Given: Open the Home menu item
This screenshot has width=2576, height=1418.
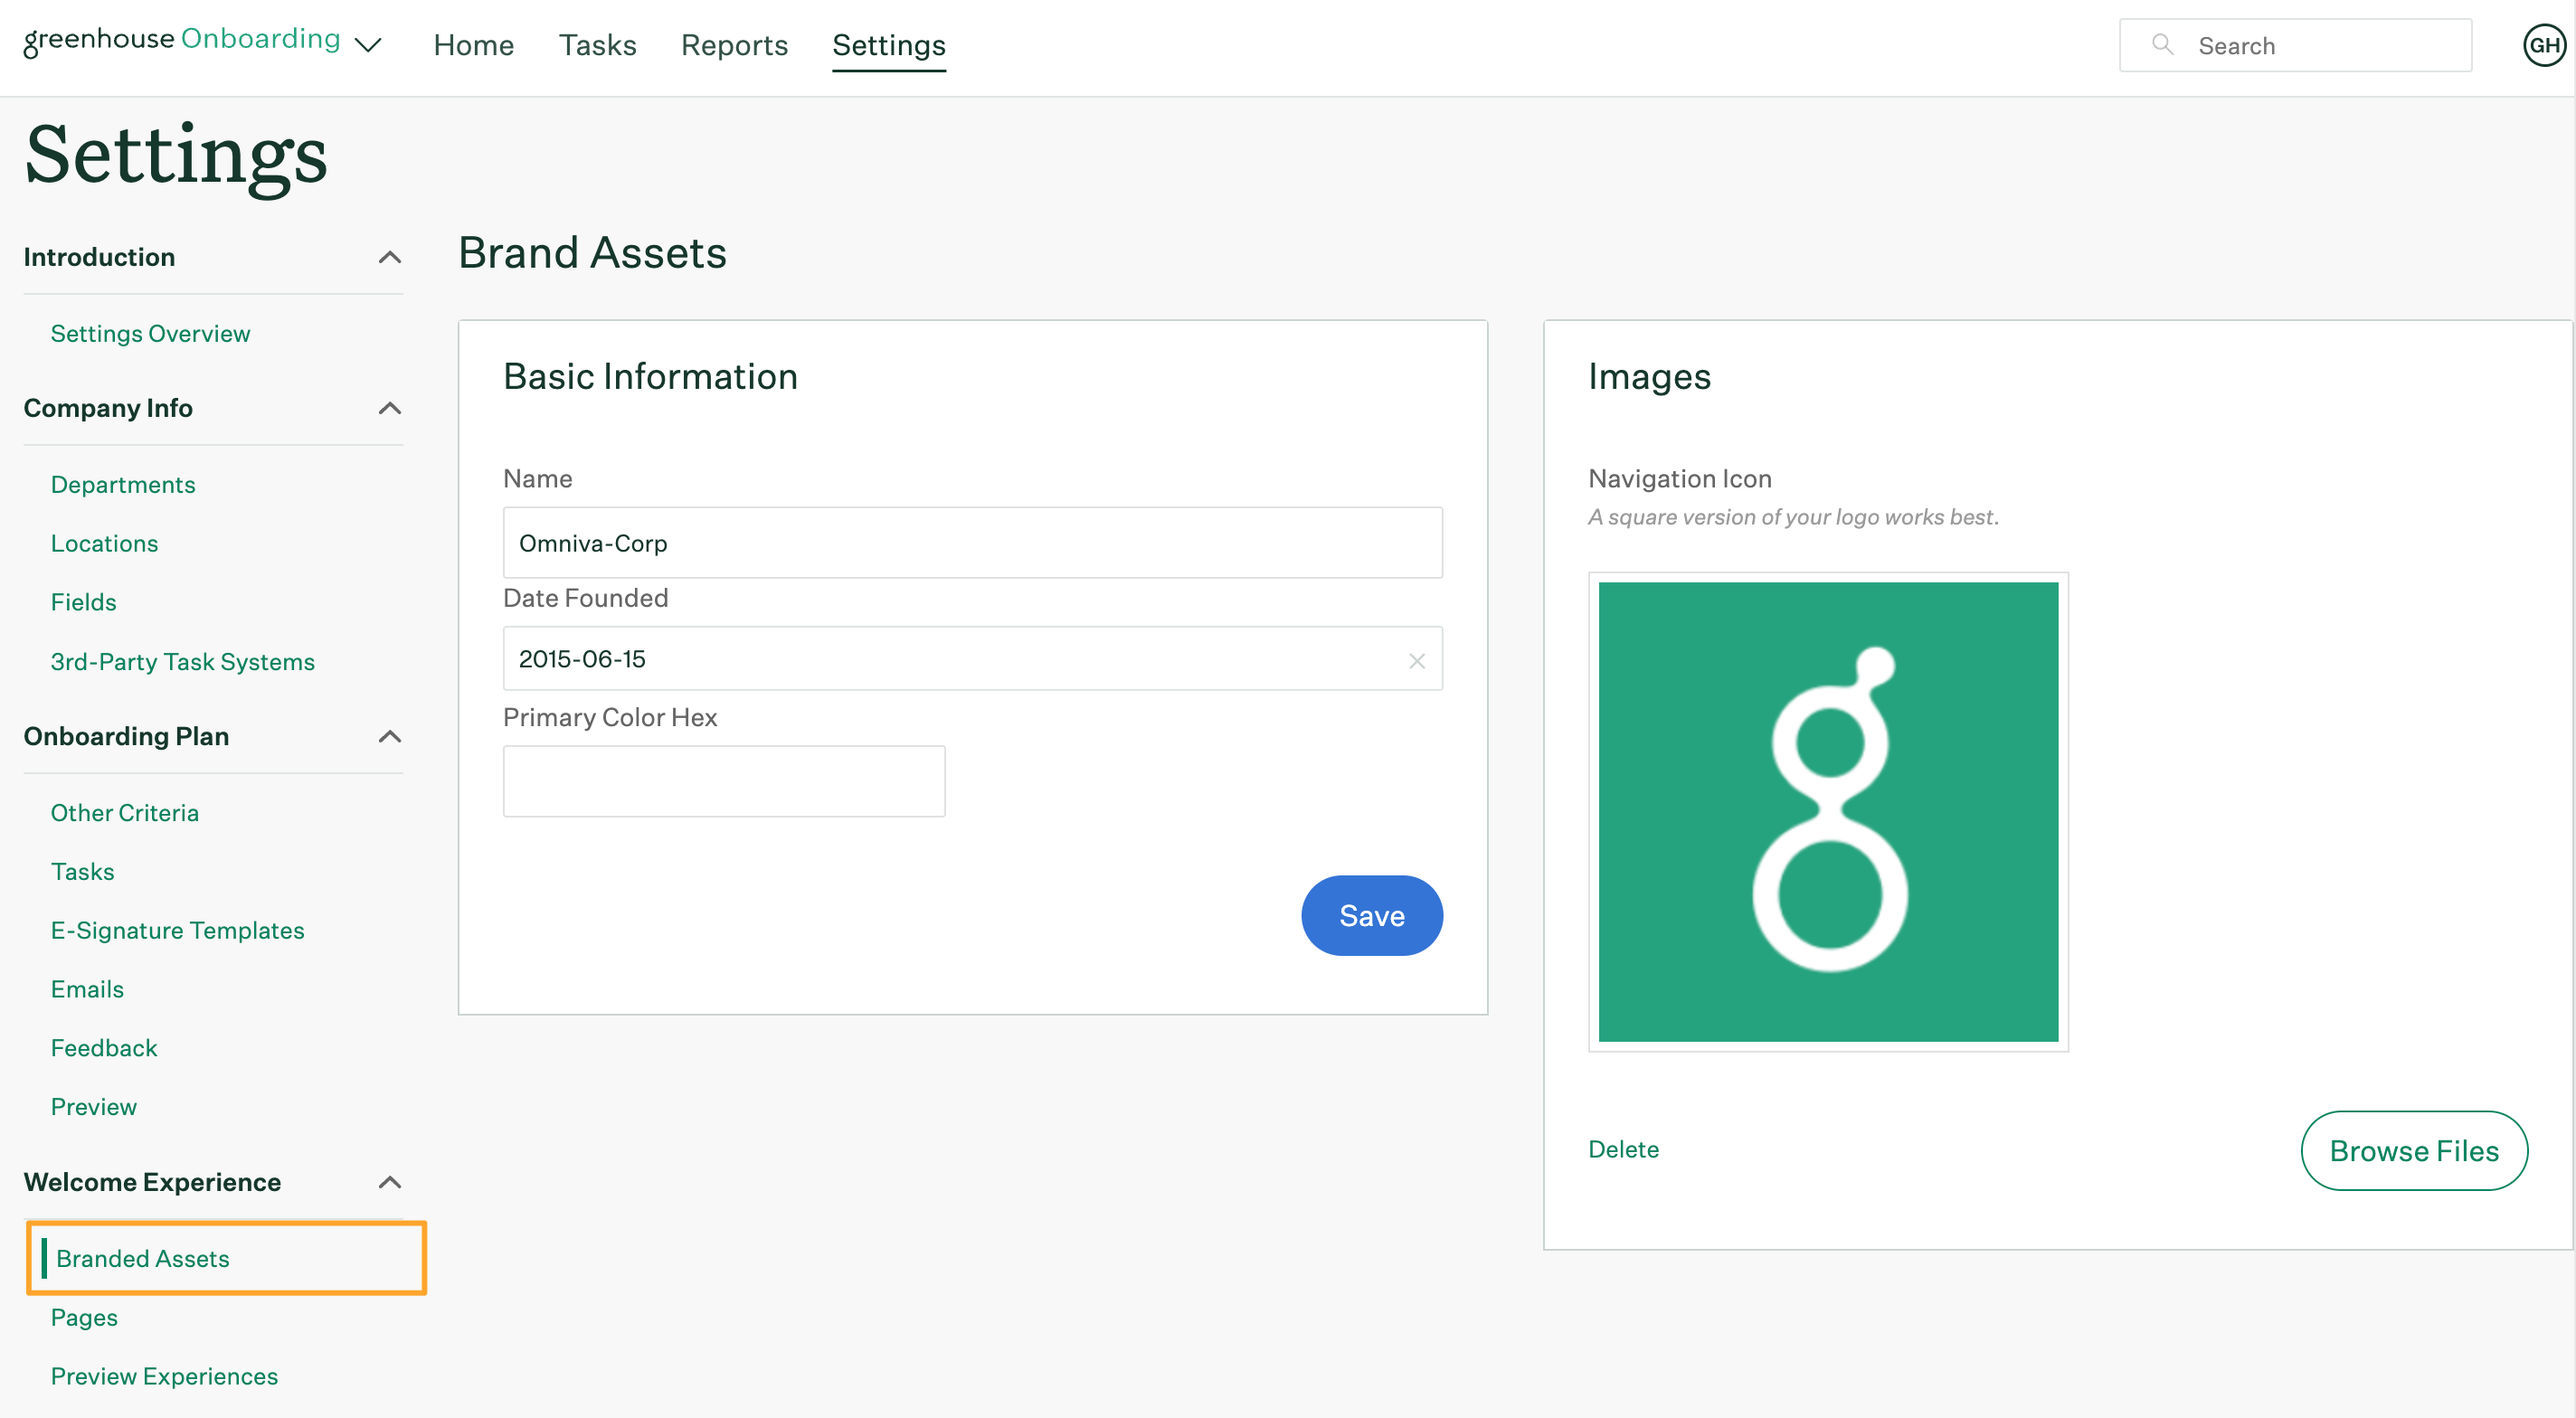Looking at the screenshot, I should [x=475, y=45].
